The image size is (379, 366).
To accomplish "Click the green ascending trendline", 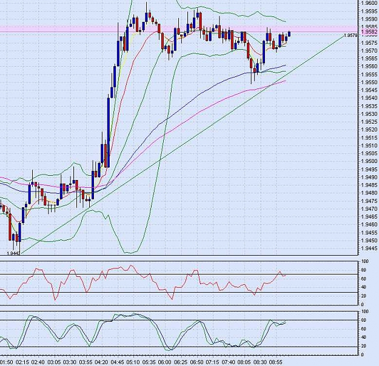I will [183, 144].
